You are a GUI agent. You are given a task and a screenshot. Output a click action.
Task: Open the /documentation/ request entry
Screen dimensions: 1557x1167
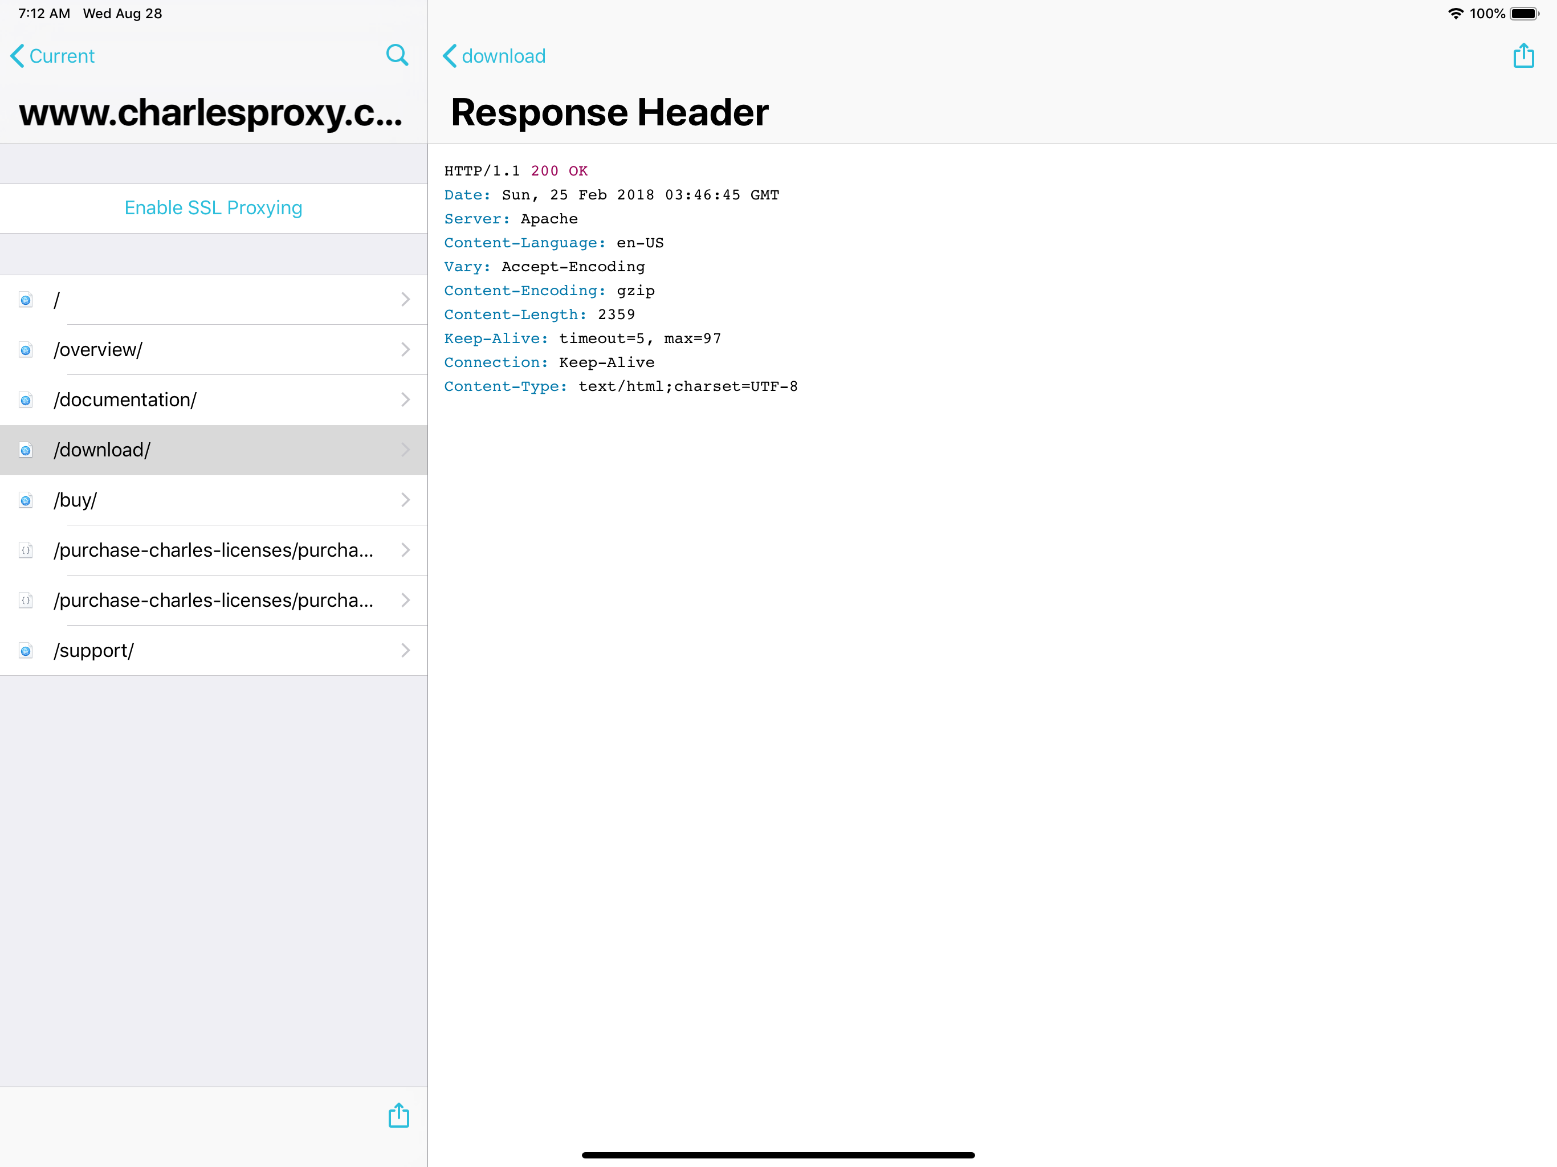tap(211, 400)
